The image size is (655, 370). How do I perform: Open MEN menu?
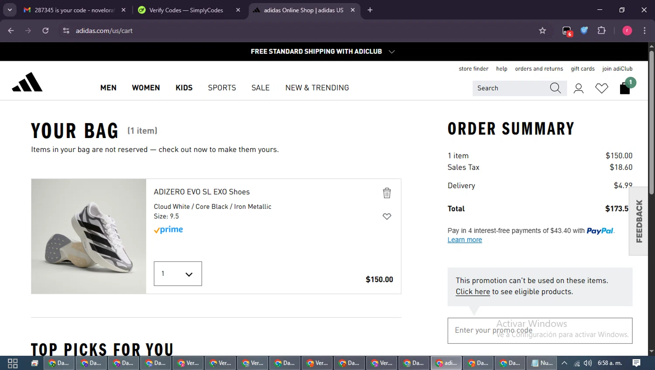coord(108,88)
